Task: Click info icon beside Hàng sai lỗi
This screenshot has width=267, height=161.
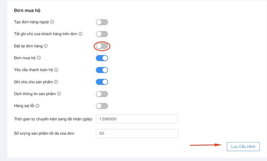Action: point(38,106)
